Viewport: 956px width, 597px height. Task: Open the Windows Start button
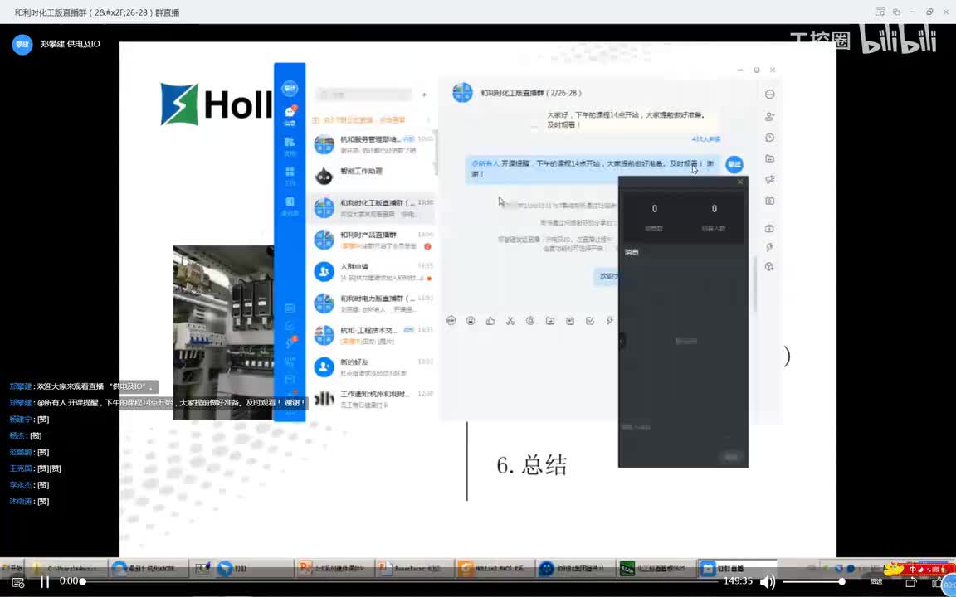(x=12, y=568)
